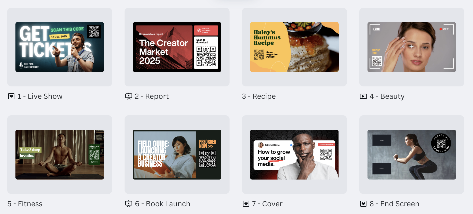The height and width of the screenshot is (214, 473).
Task: Click the video icon beside 4 - Beauty
Action: 363,96
